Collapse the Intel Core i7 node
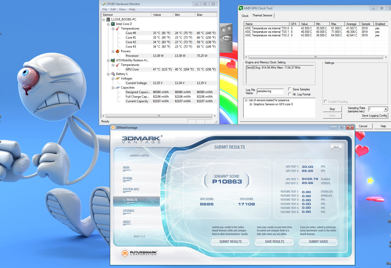Viewport: 391px width, 268px height. [108, 24]
